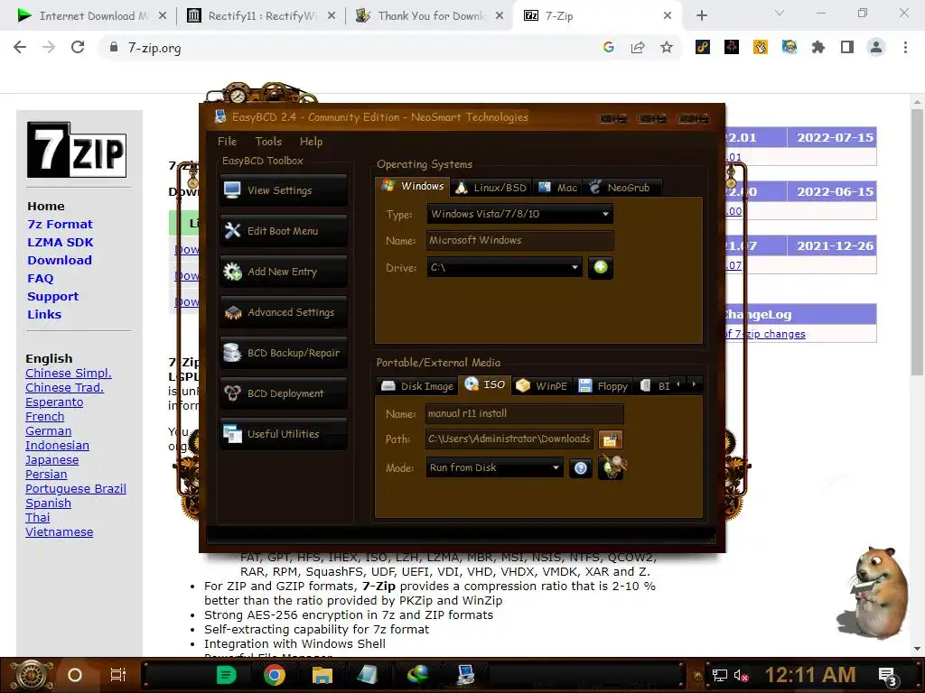Open the Add New Entry section

pyautogui.click(x=283, y=272)
